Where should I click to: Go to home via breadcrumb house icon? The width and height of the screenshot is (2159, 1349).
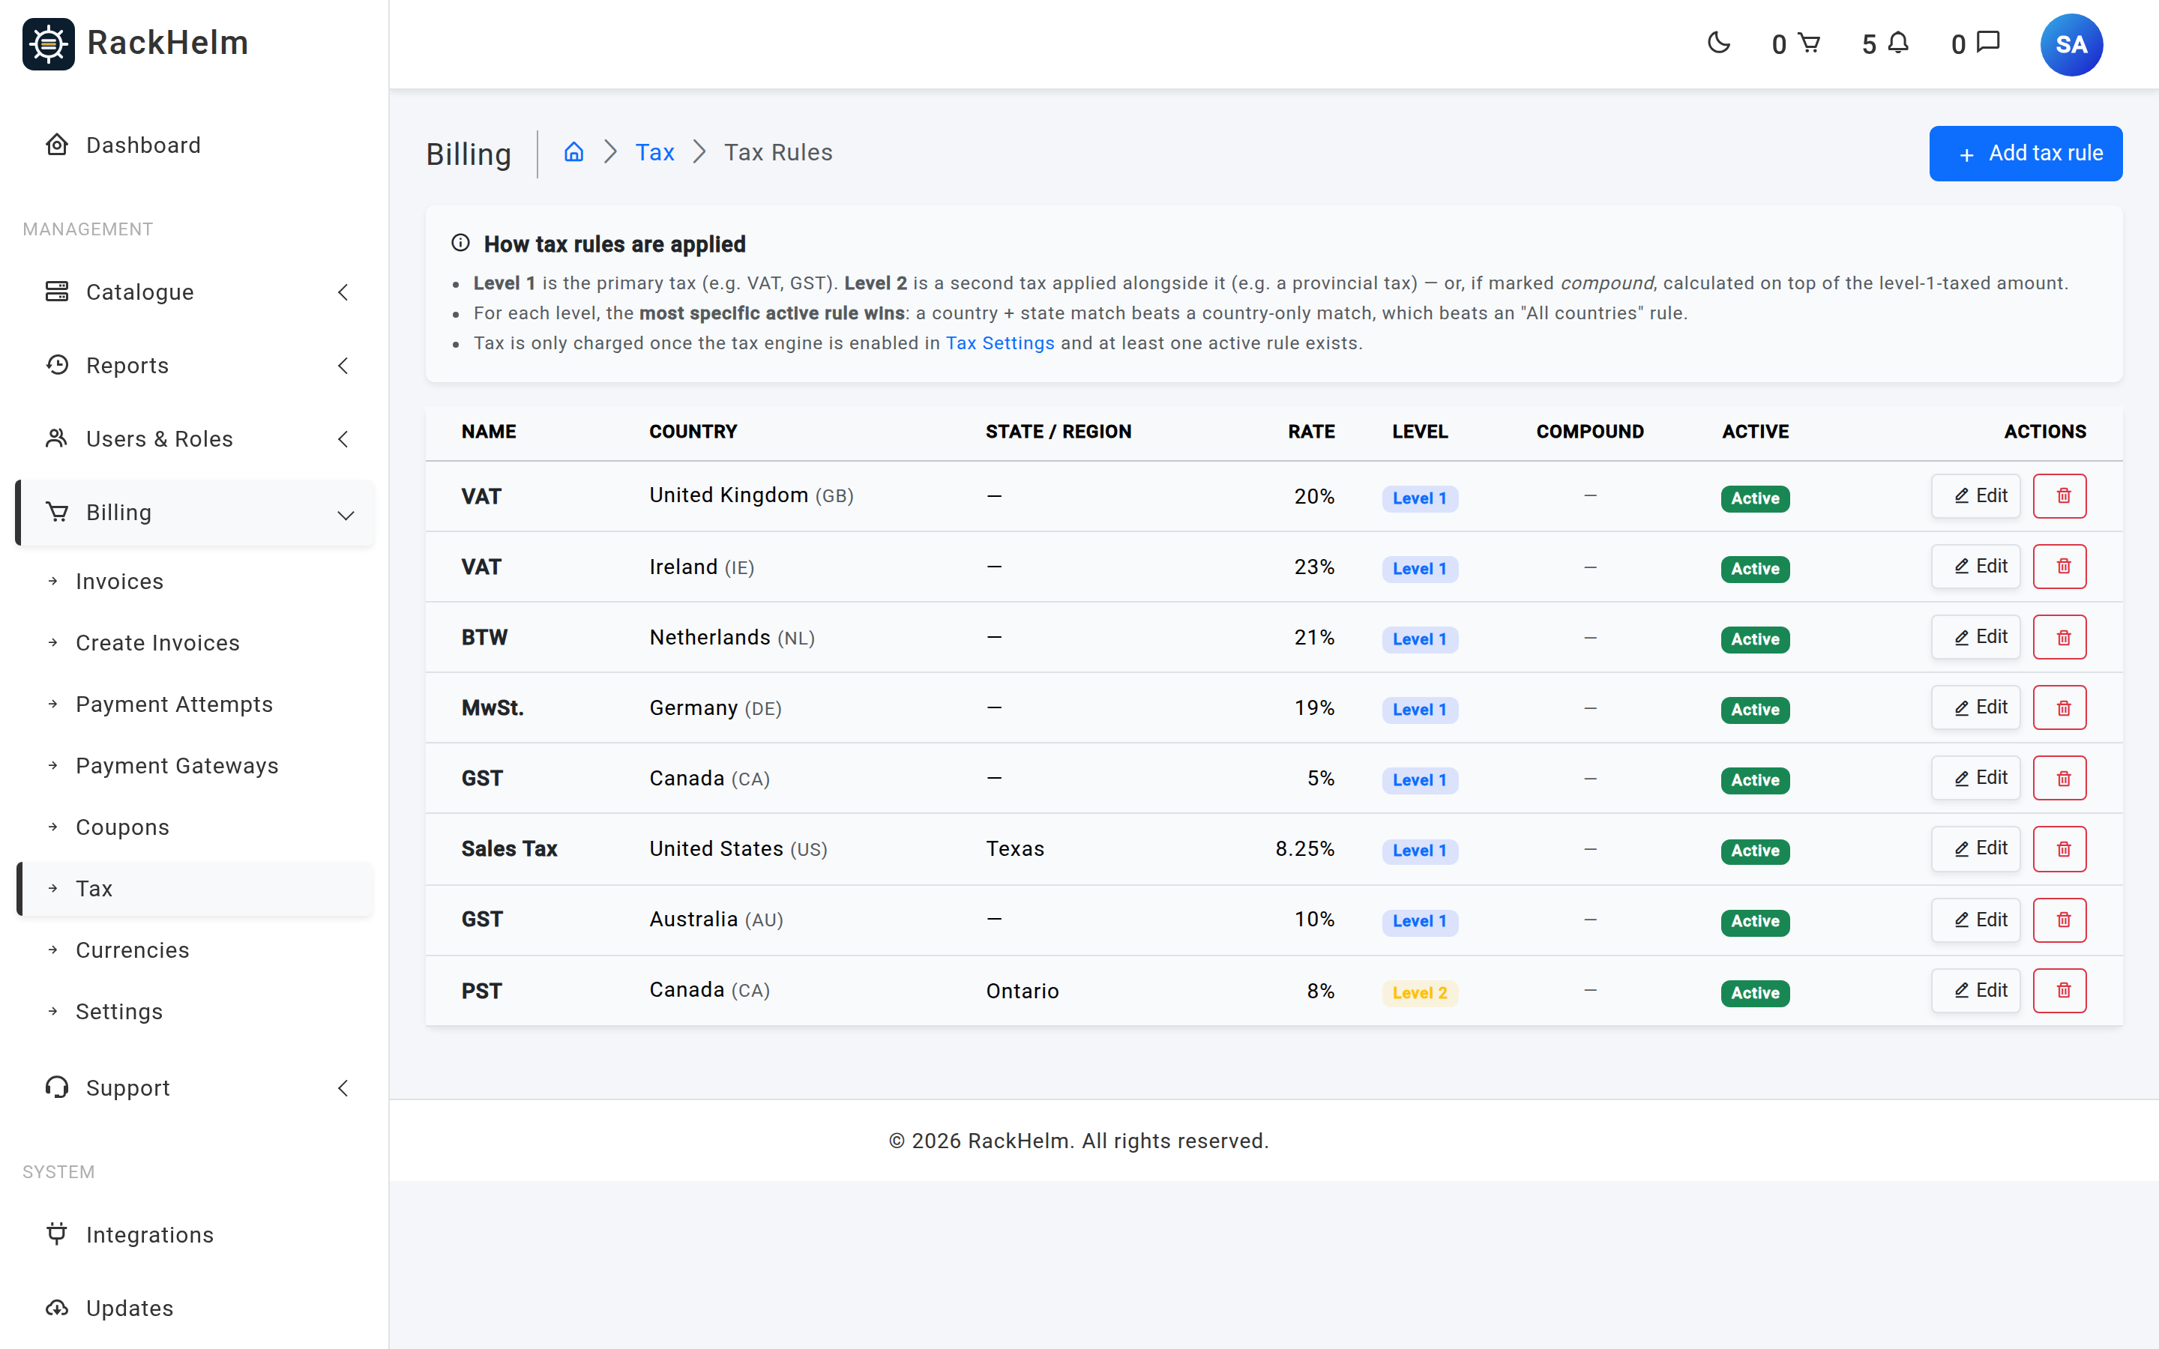573,151
